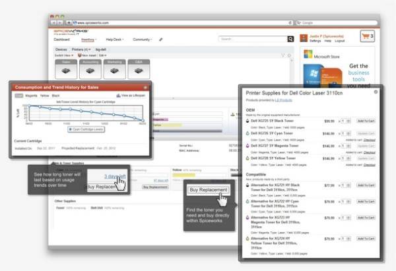Expand the Help Desk menu
This screenshot has width=396, height=271.
point(115,40)
